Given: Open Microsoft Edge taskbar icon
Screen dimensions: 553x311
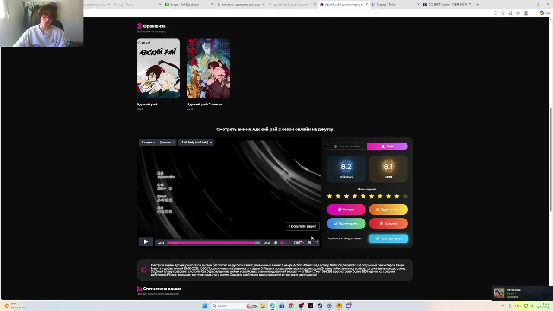Looking at the screenshot, I should click(272, 306).
